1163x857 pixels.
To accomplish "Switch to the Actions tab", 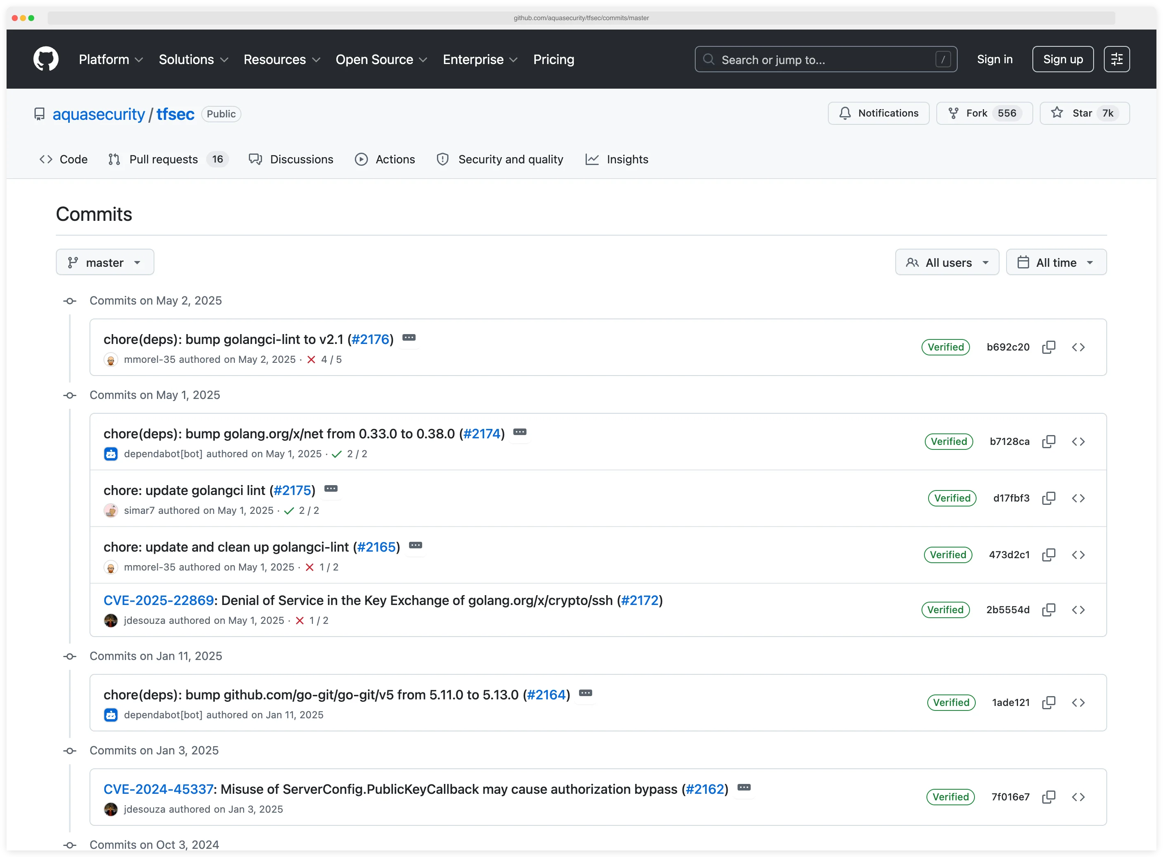I will coord(385,159).
